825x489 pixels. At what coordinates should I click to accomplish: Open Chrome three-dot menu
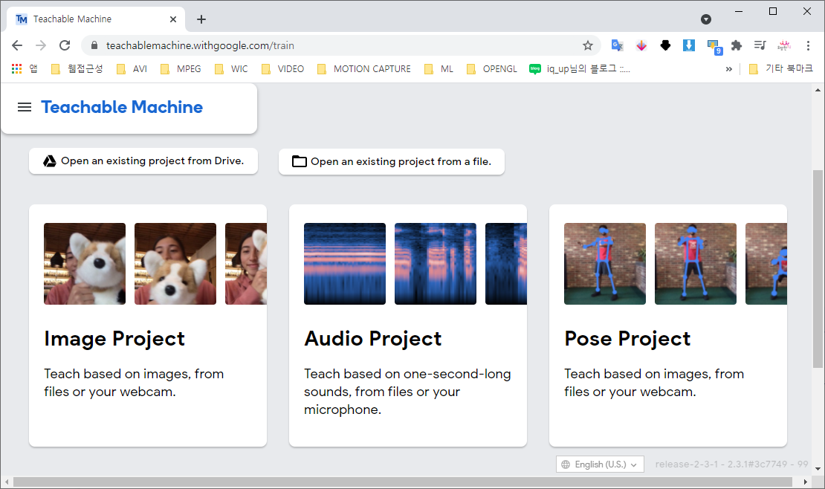coord(808,45)
